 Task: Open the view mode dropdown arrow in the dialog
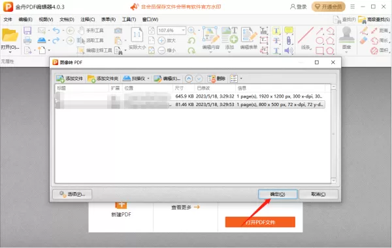point(241,79)
